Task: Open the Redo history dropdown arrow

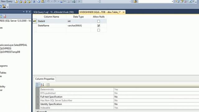Action: click(58, 1)
